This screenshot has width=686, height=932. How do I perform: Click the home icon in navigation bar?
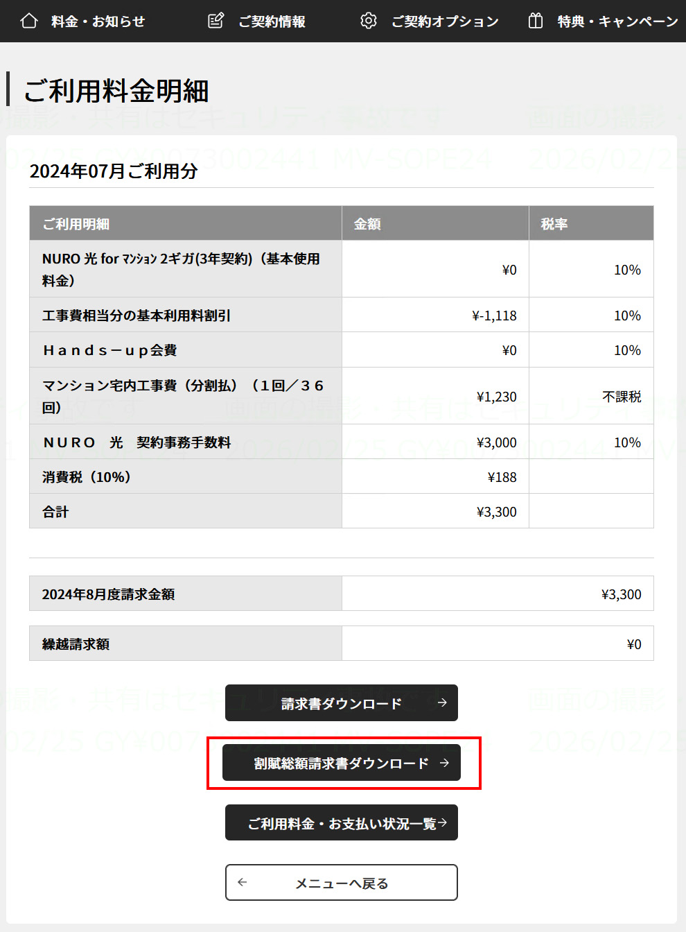pos(29,21)
